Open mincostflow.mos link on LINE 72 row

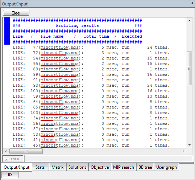(59, 53)
